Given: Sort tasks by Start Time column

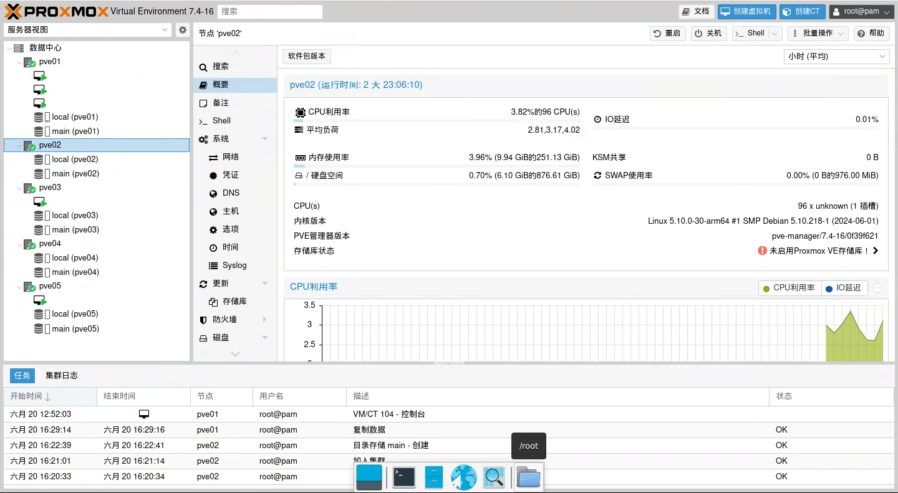Looking at the screenshot, I should tap(50, 396).
